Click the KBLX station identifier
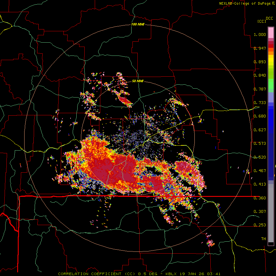The width and height of the screenshot is (276, 276). click(x=171, y=274)
